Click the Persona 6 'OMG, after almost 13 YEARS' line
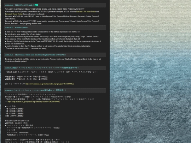 click(x=52, y=21)
